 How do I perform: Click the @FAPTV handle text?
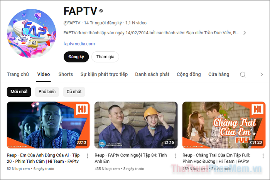72,23
